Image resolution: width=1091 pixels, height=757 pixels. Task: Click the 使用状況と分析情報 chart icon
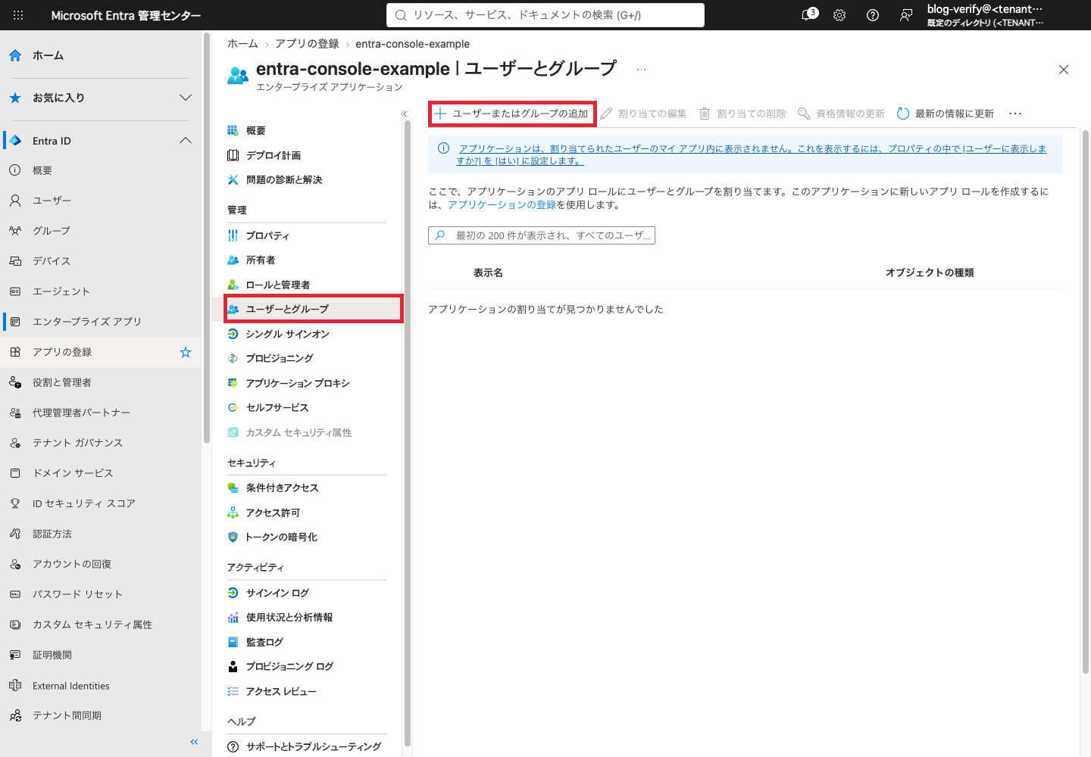pos(233,617)
